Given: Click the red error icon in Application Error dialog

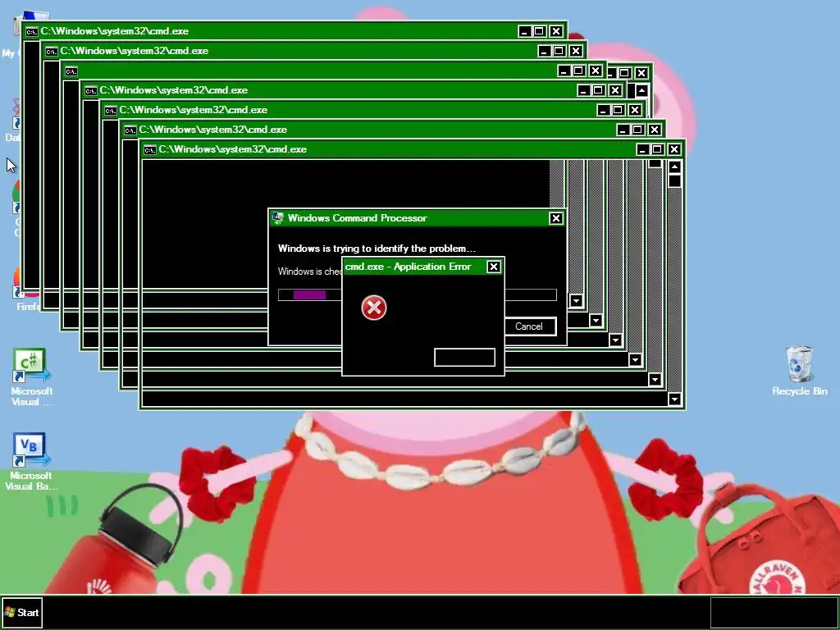Looking at the screenshot, I should (x=374, y=308).
